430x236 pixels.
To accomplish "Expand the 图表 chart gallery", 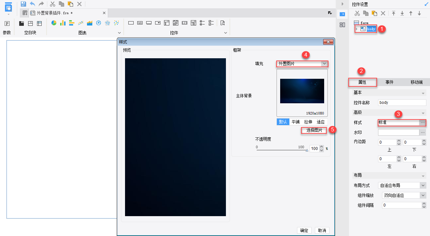I will coord(119,33).
